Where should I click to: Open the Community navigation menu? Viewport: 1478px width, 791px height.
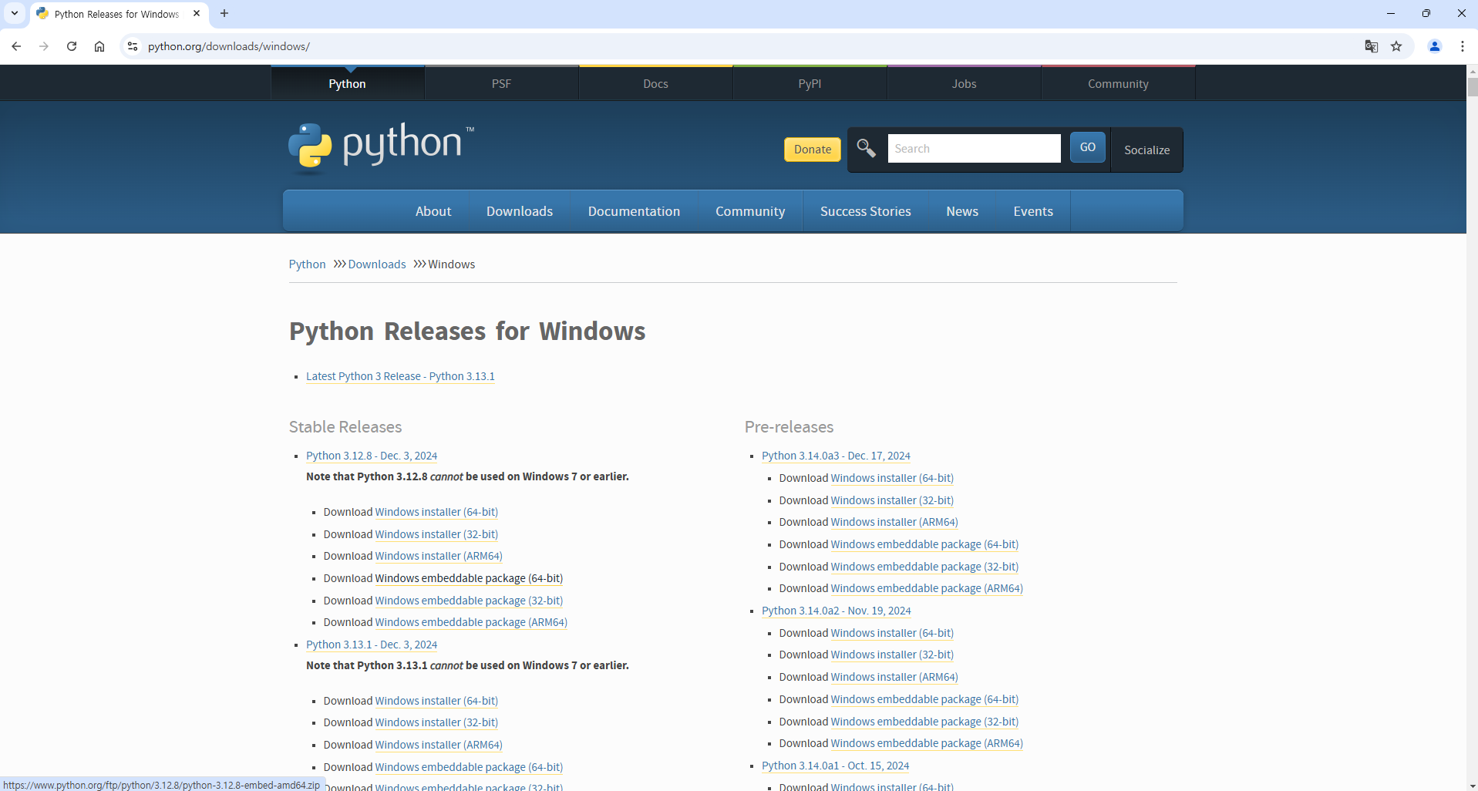coord(750,211)
